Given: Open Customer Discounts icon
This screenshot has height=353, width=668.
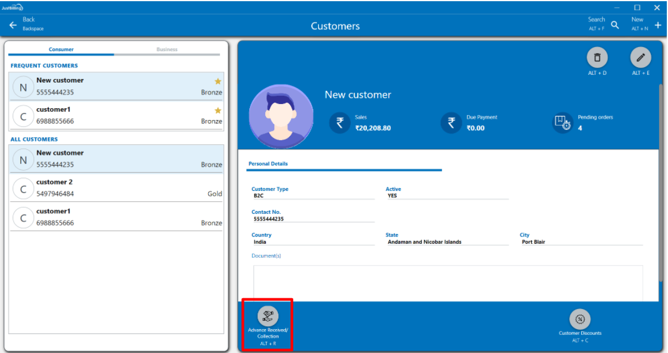Looking at the screenshot, I should (x=579, y=319).
